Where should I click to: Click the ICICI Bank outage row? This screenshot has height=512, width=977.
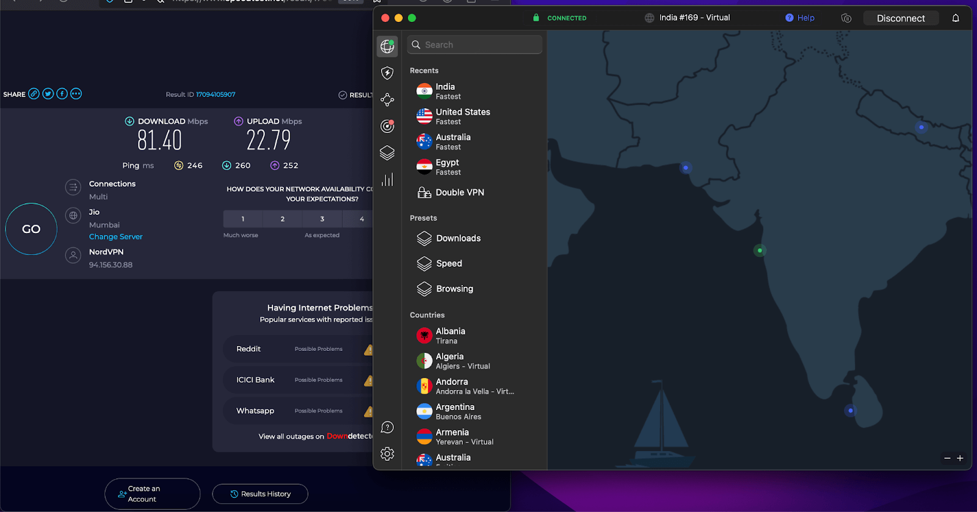point(298,380)
